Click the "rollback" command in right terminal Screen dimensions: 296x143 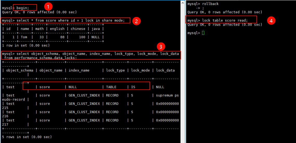(210, 4)
